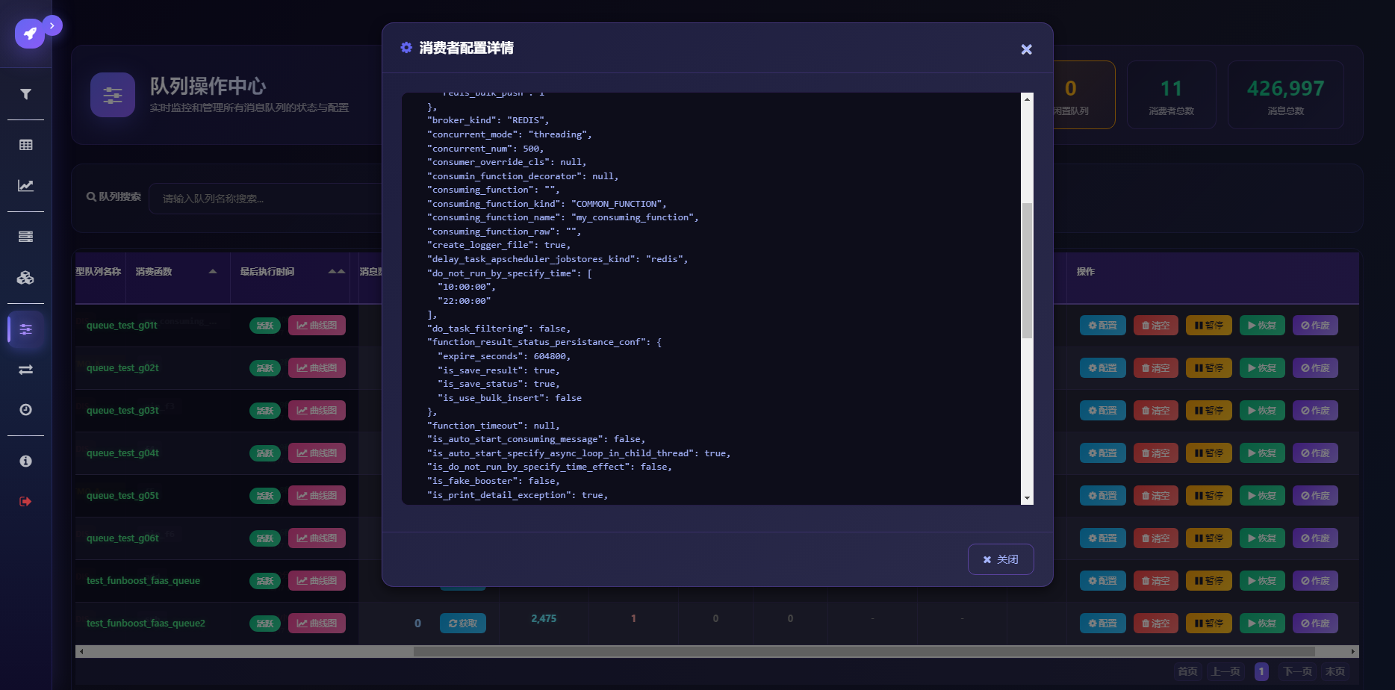This screenshot has height=690, width=1395.
Task: Open the server stack icon in the sidebar
Action: 25,237
